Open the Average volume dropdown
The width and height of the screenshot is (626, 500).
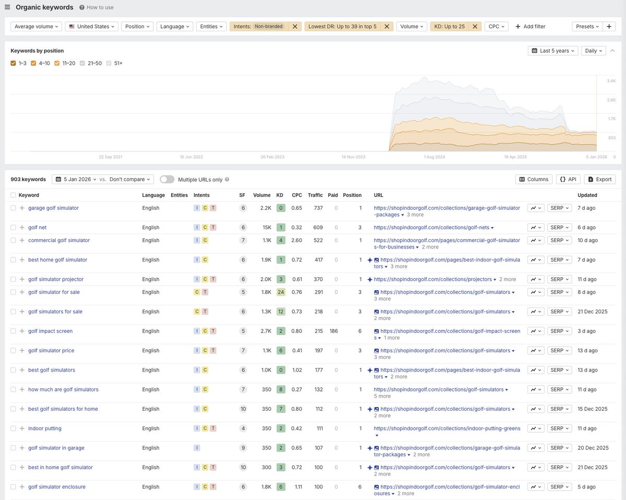pos(36,26)
